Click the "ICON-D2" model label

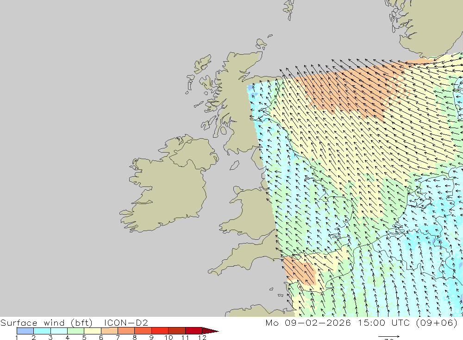[x=126, y=322]
